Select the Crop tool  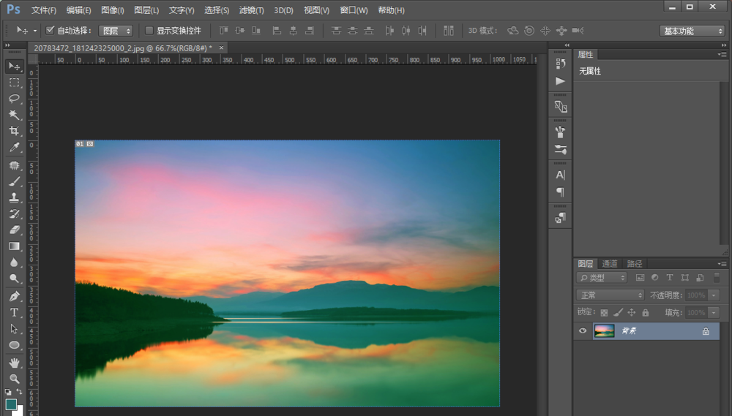(14, 132)
